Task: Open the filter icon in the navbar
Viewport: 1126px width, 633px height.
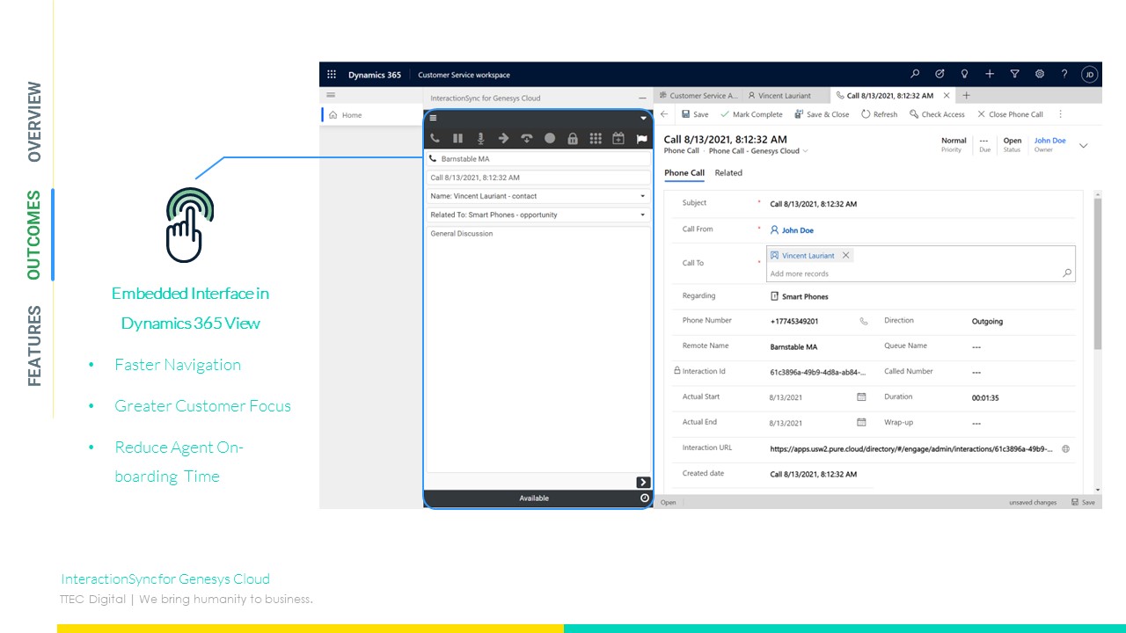Action: click(x=1014, y=74)
